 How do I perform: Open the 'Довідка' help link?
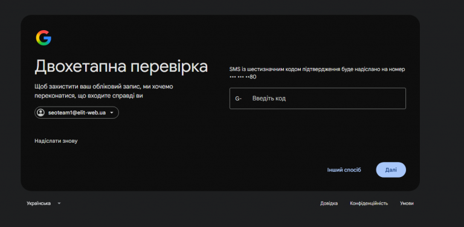coord(329,204)
